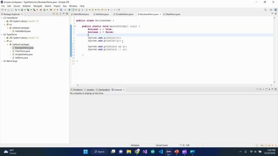Select CharDemo.java in Package Explorer

[x=22, y=51]
